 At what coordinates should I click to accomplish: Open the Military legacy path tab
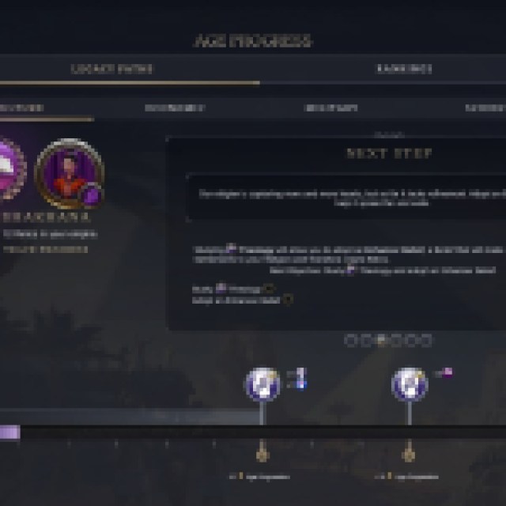pyautogui.click(x=330, y=108)
